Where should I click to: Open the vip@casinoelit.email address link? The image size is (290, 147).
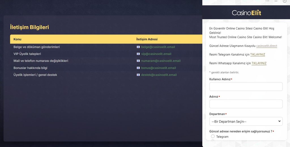[x=156, y=54]
